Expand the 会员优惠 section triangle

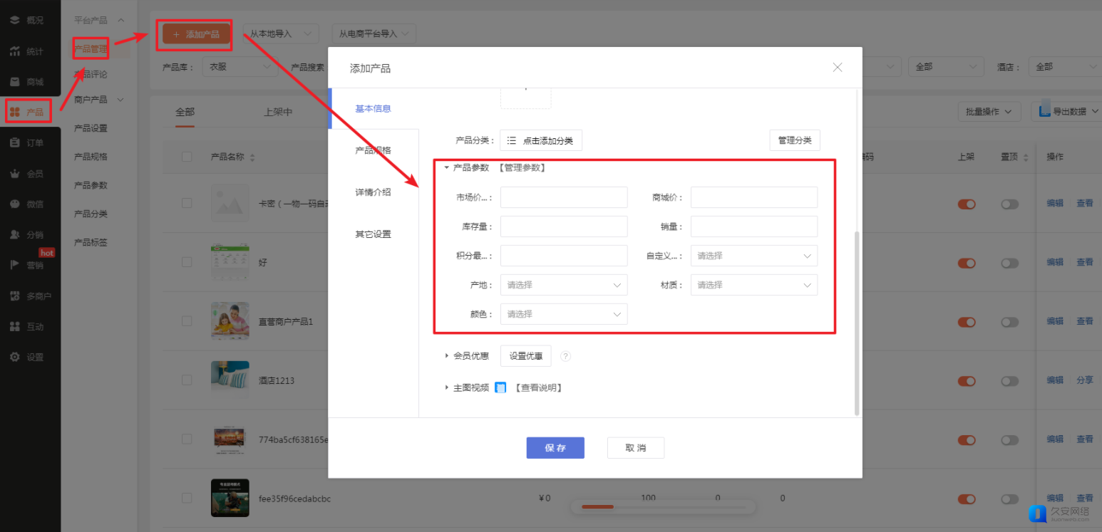click(447, 355)
